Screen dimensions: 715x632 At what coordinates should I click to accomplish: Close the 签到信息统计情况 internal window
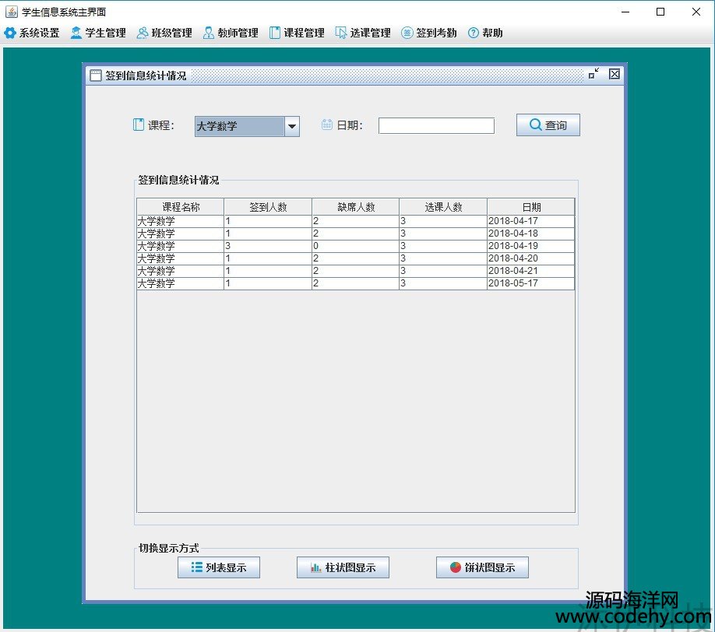[x=615, y=74]
